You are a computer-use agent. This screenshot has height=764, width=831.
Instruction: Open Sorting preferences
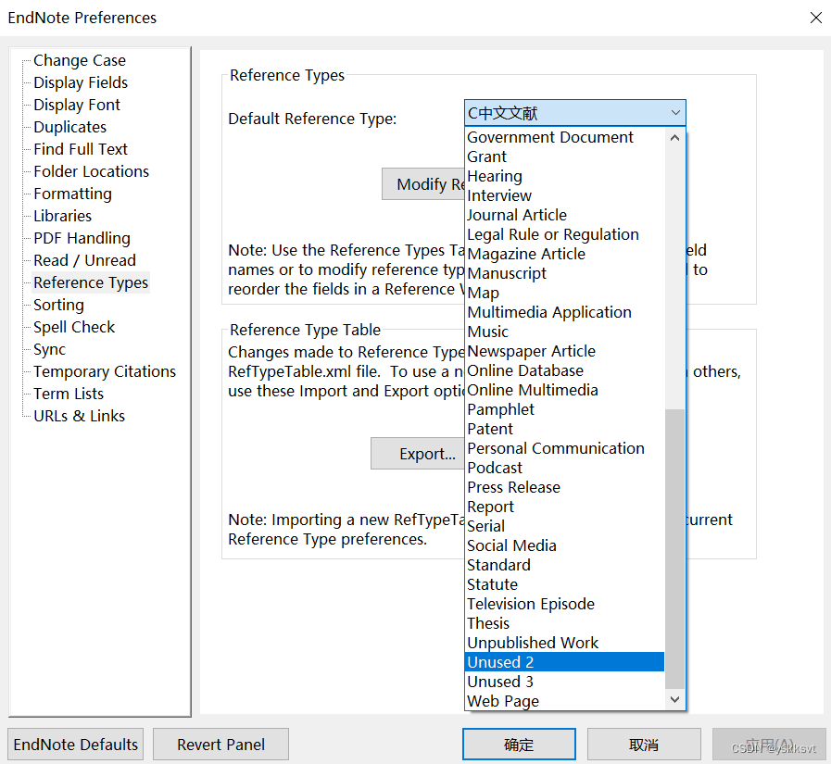[58, 306]
